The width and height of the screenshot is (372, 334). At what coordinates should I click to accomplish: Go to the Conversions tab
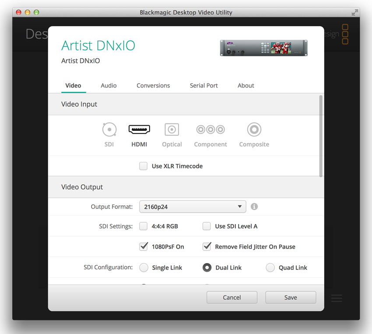point(153,86)
